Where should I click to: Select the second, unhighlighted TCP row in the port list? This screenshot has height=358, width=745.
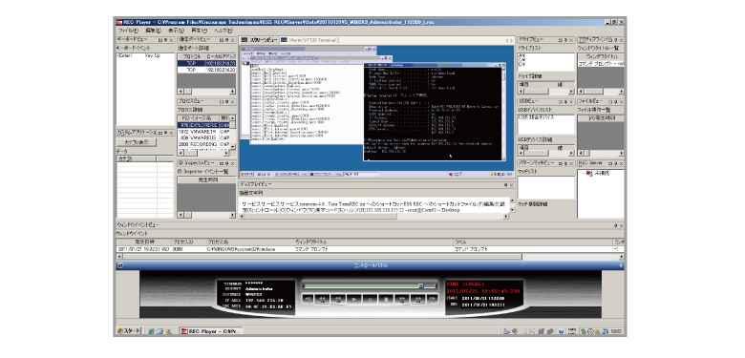pyautogui.click(x=206, y=70)
